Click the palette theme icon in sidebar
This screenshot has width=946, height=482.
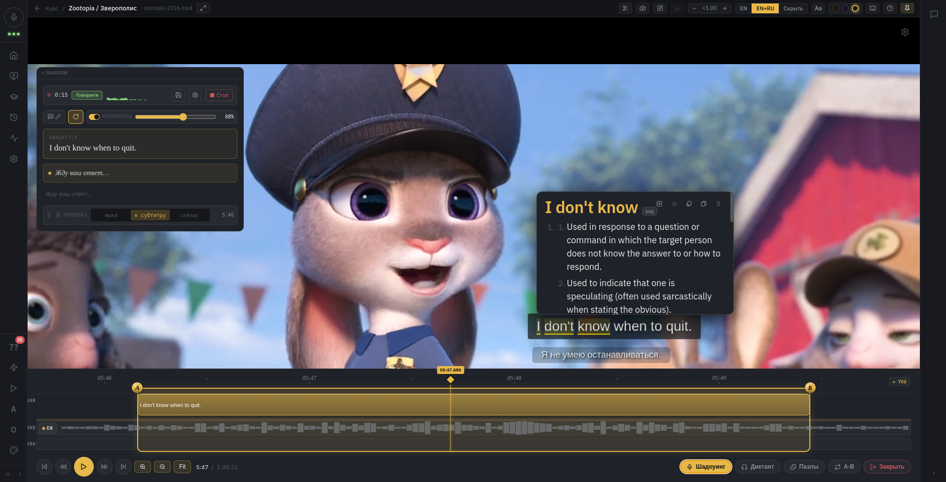[x=14, y=450]
